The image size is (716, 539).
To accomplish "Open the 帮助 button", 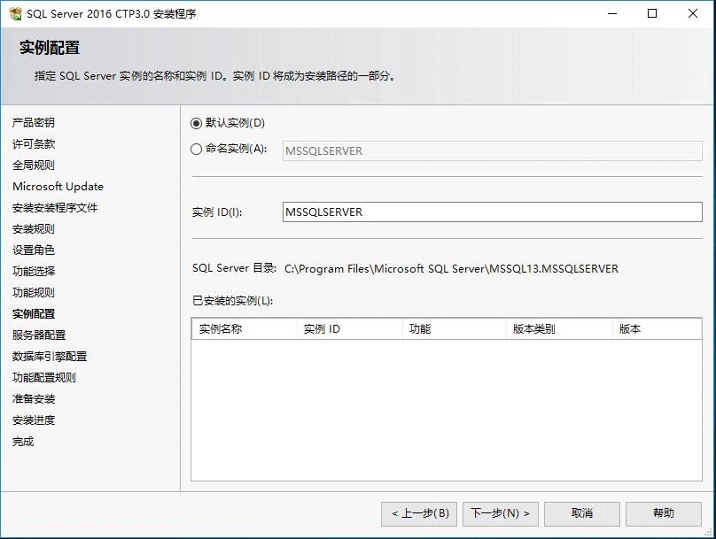I will pyautogui.click(x=663, y=513).
